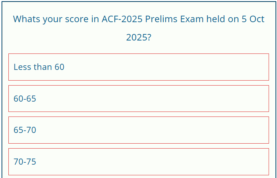The height and width of the screenshot is (178, 277).
Task: Click the third red-bordered answer box
Action: pyautogui.click(x=138, y=130)
